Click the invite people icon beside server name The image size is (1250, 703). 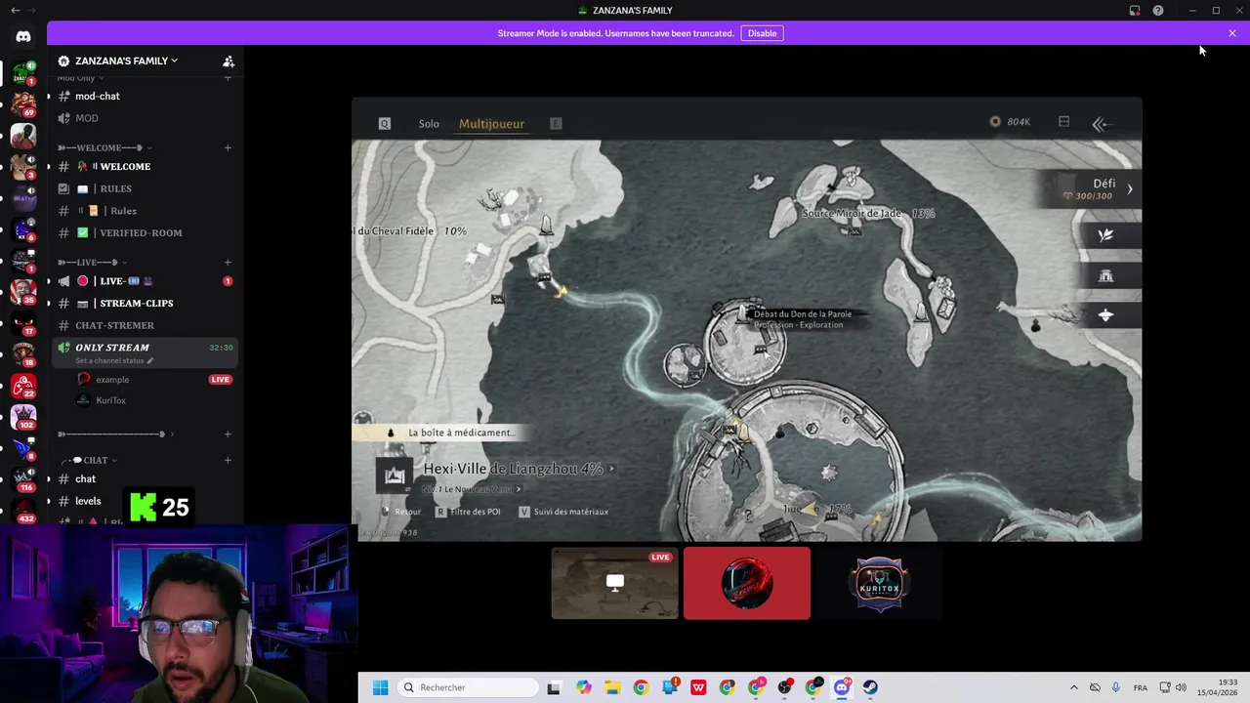[229, 61]
